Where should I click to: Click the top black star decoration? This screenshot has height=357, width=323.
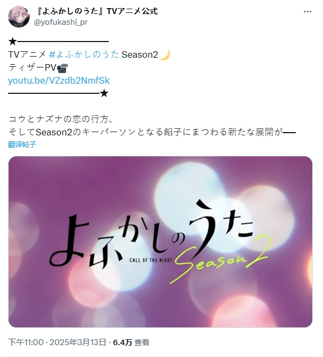[x=12, y=42]
